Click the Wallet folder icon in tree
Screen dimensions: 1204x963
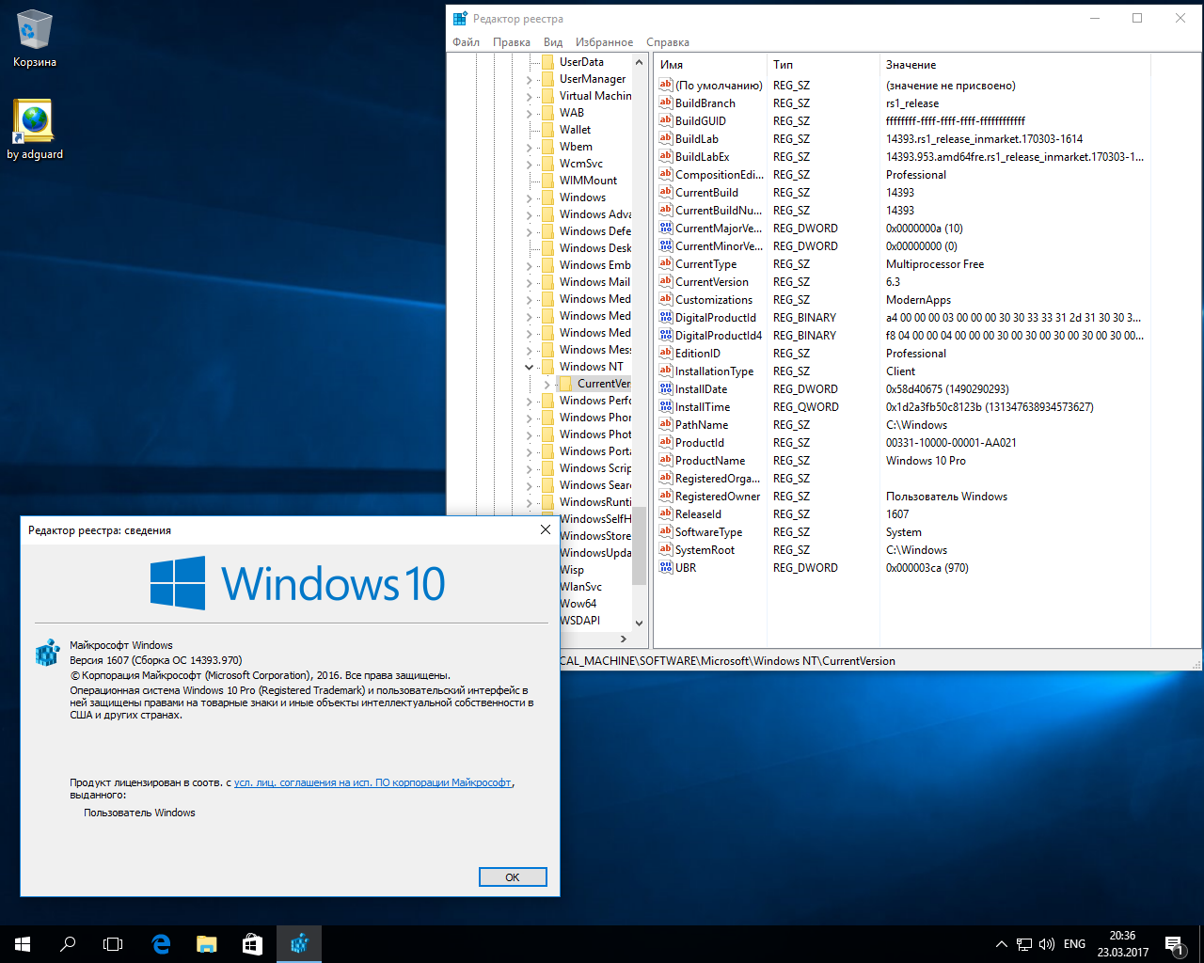(547, 130)
